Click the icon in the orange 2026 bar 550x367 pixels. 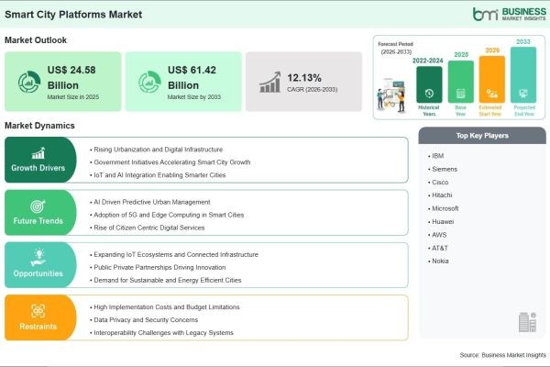491,94
